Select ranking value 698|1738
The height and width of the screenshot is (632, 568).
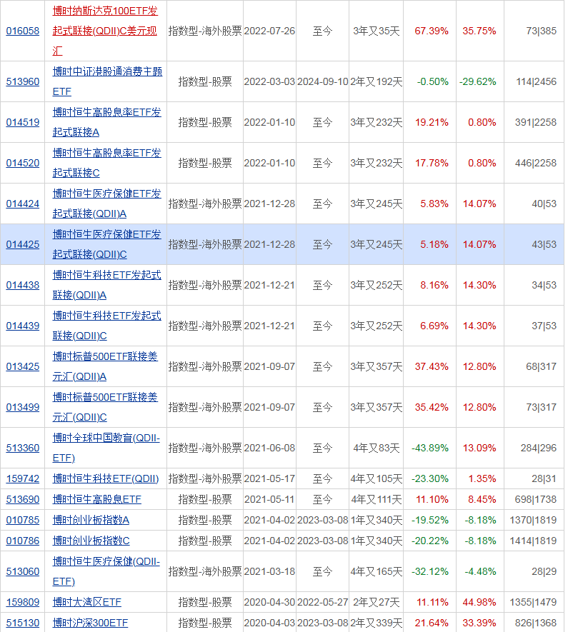coord(535,499)
